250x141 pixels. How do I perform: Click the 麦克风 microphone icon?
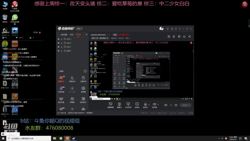145,104
